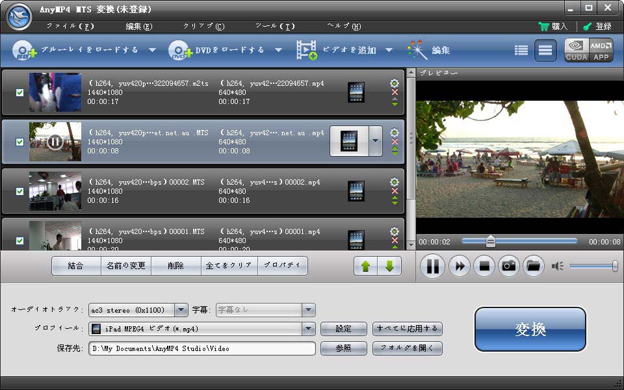The height and width of the screenshot is (390, 624).
Task: Click the 全てをクリア button
Action: tap(229, 266)
